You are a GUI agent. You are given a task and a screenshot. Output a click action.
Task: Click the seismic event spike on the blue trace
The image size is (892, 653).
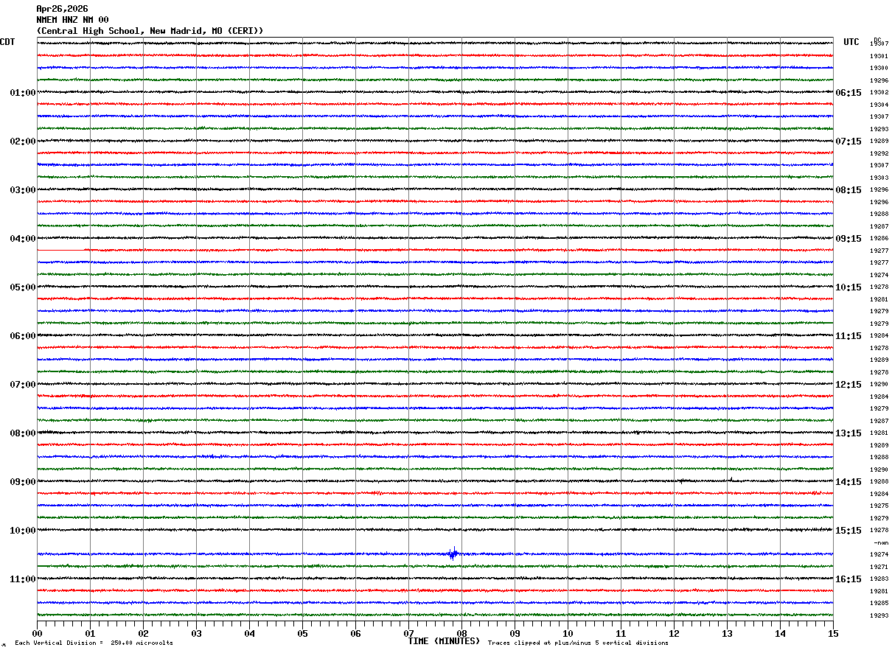(x=453, y=554)
